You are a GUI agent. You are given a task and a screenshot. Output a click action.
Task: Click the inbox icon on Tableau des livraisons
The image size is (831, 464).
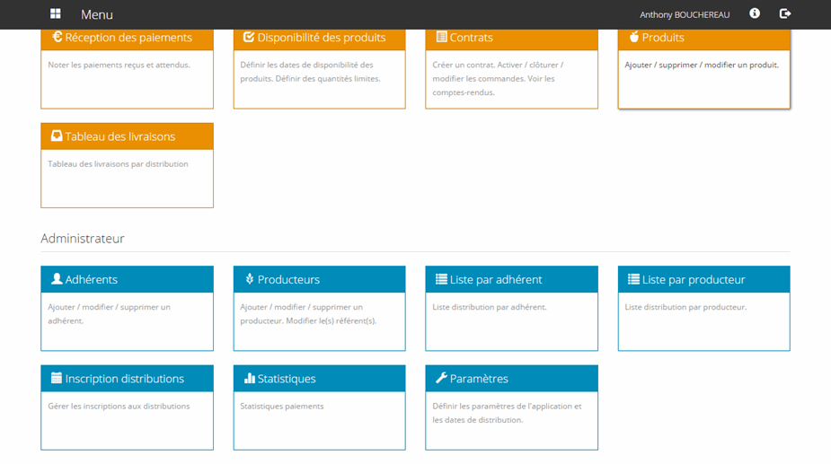[57, 136]
